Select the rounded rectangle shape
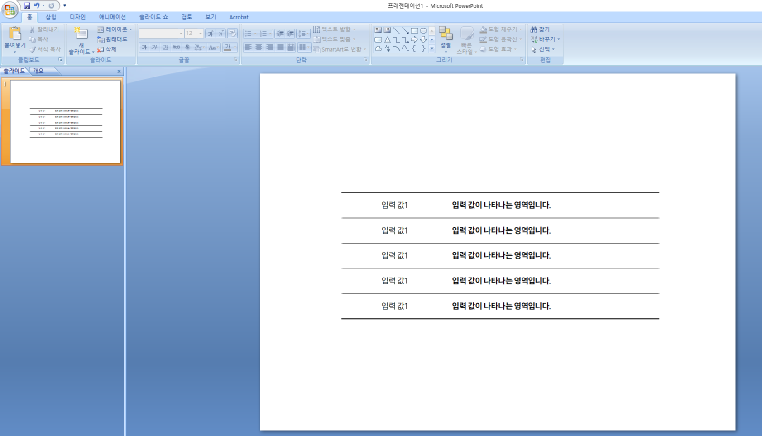The height and width of the screenshot is (436, 762). [x=378, y=39]
